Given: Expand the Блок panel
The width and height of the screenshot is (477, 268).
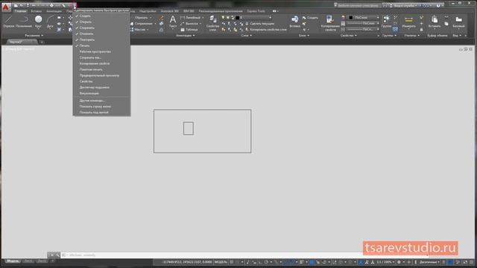Looking at the screenshot, I should tap(304, 36).
